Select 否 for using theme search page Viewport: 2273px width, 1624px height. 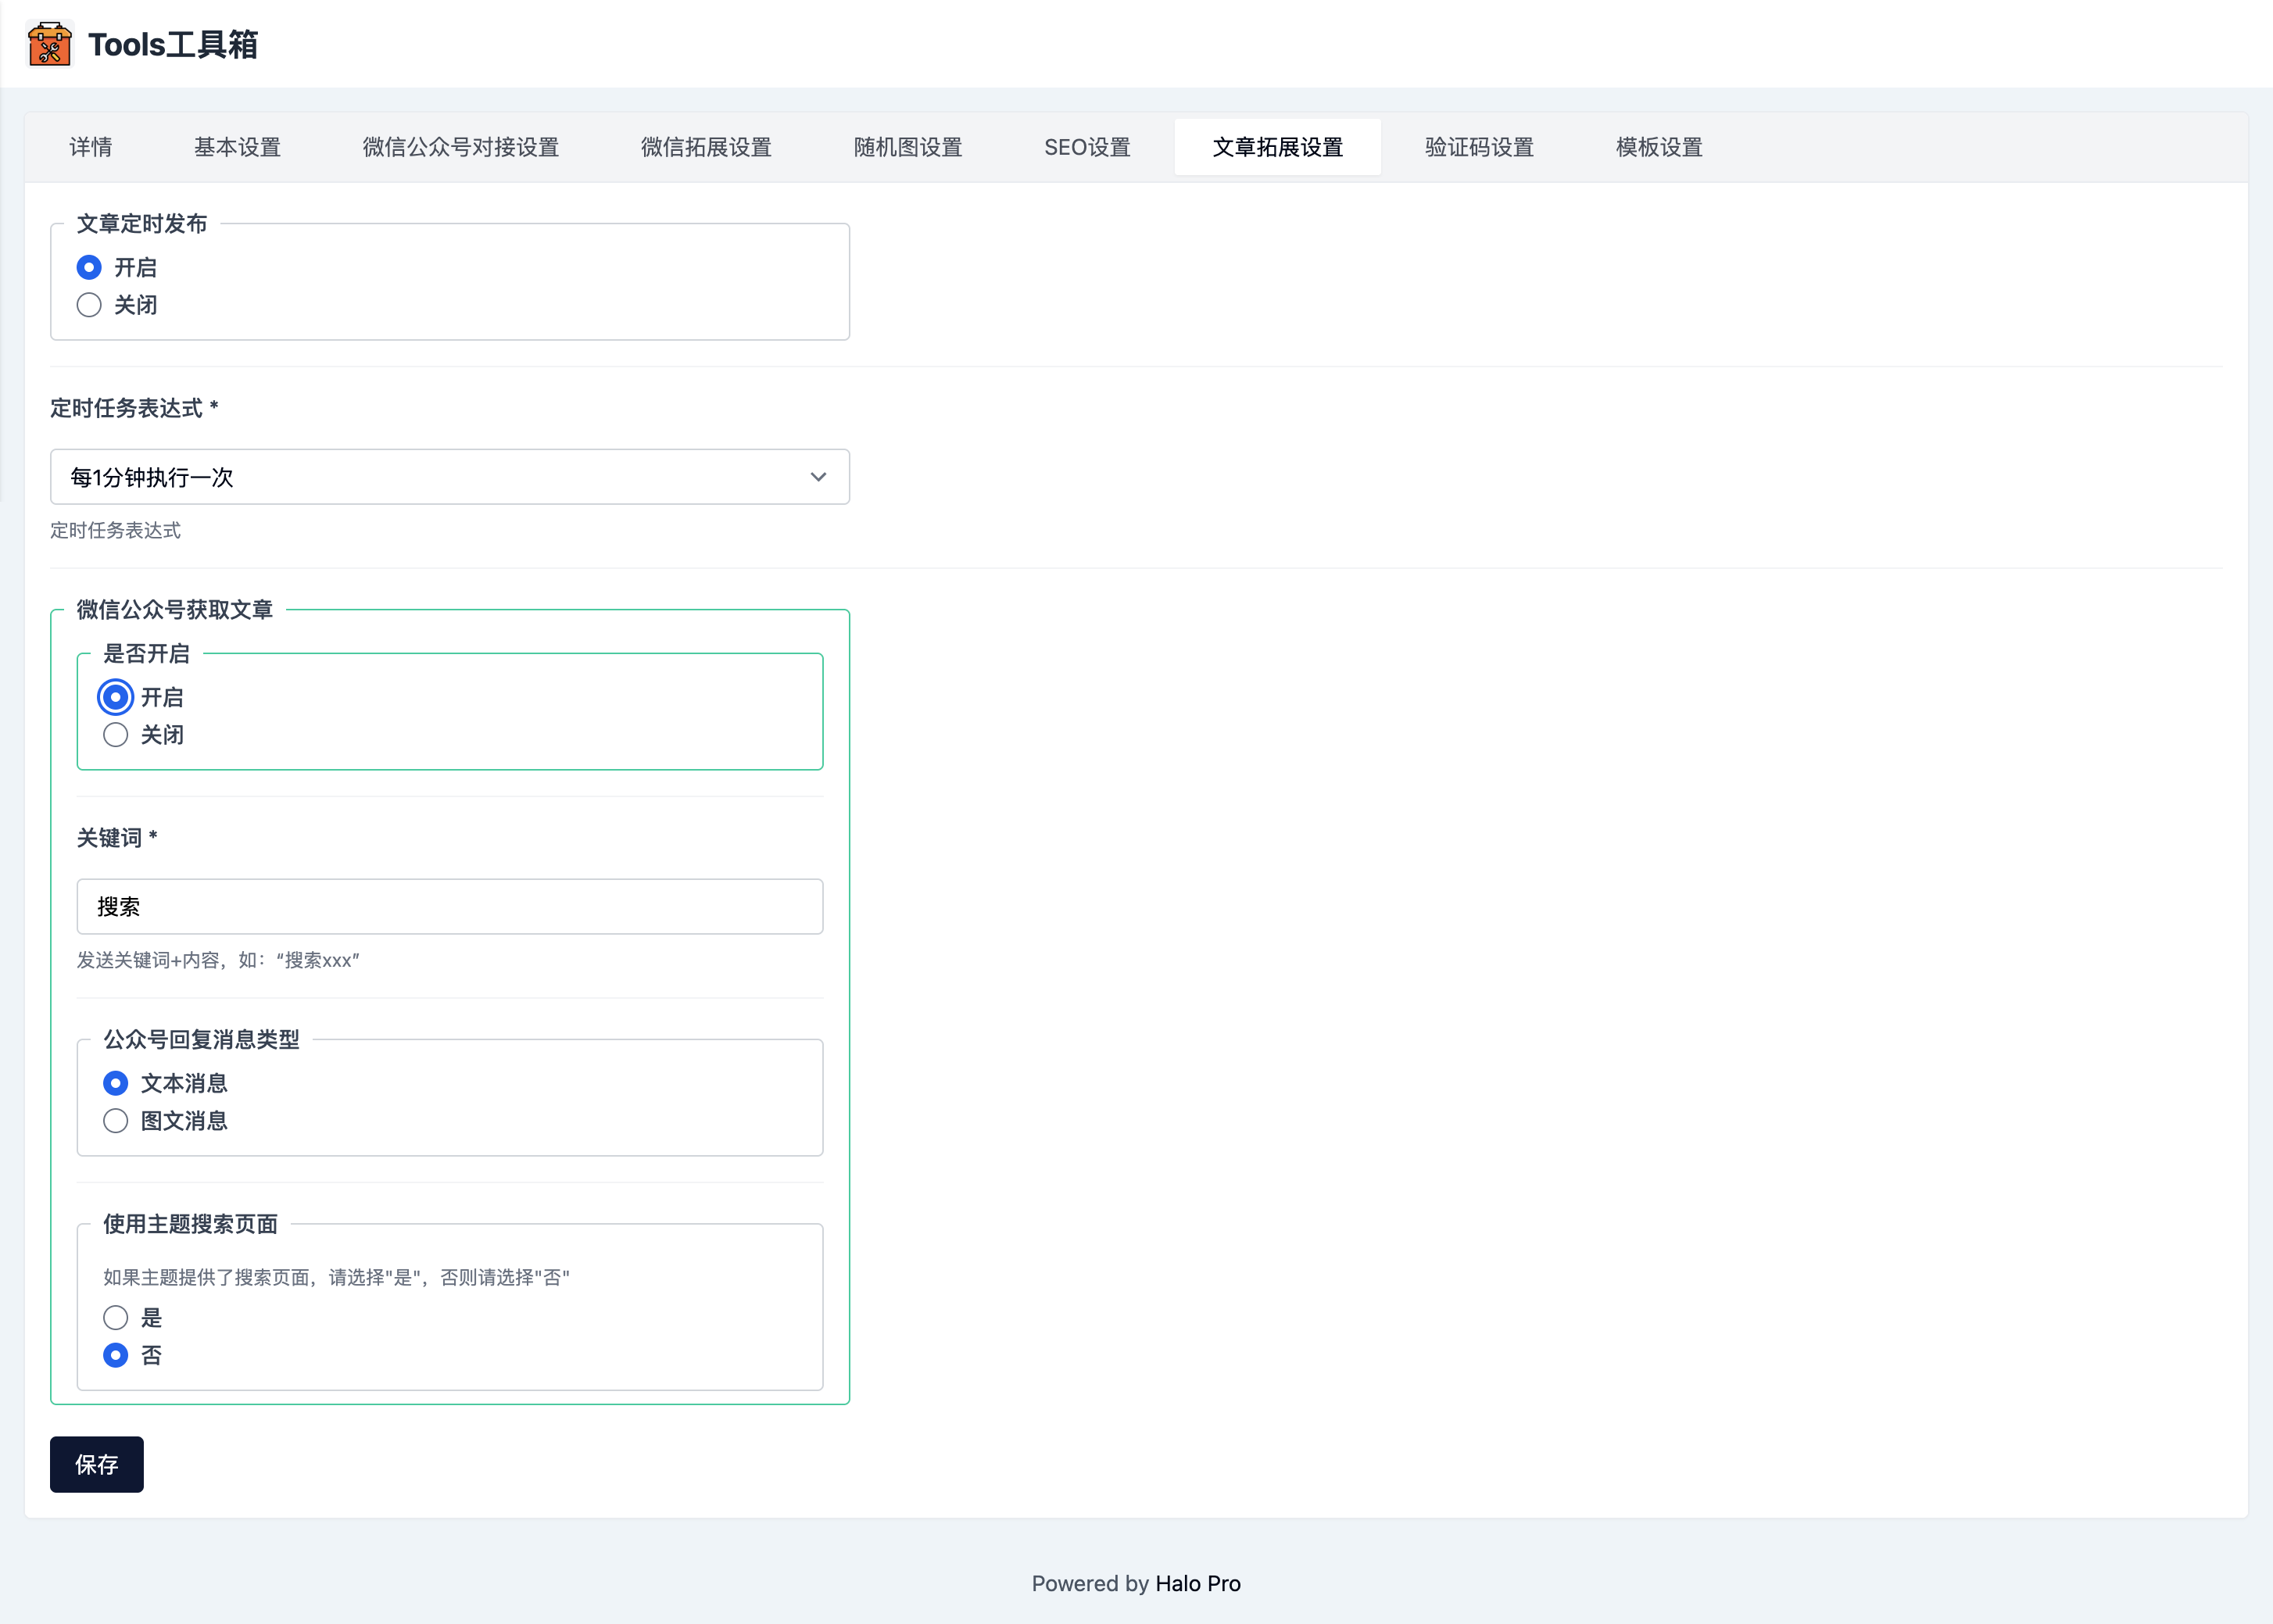point(116,1355)
